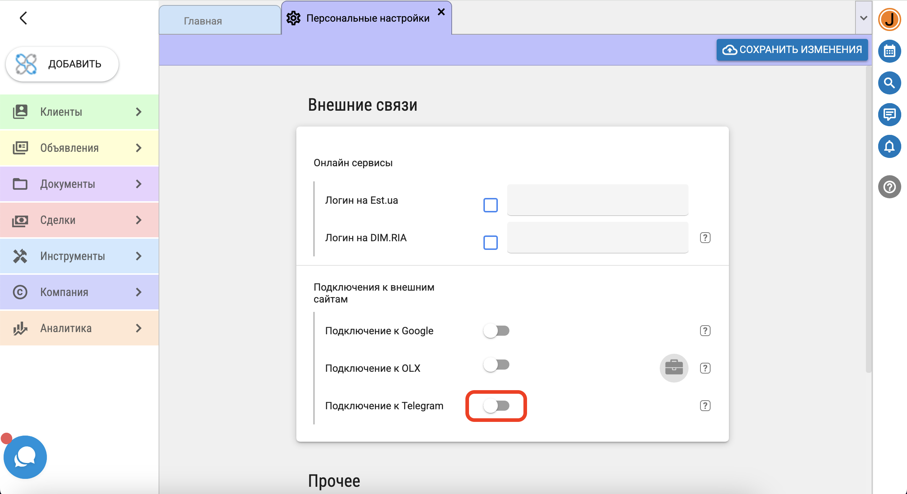
Task: Click help icon next to Telegram connection
Action: 705,406
